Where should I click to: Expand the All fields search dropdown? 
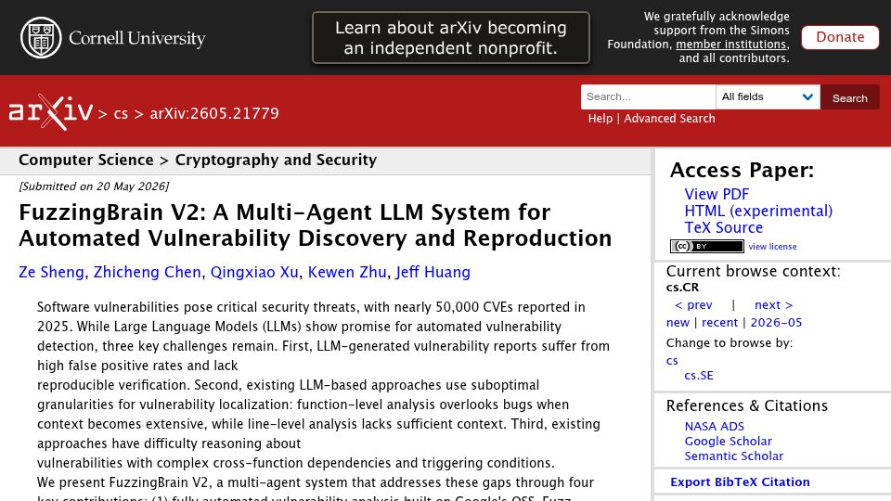click(768, 96)
